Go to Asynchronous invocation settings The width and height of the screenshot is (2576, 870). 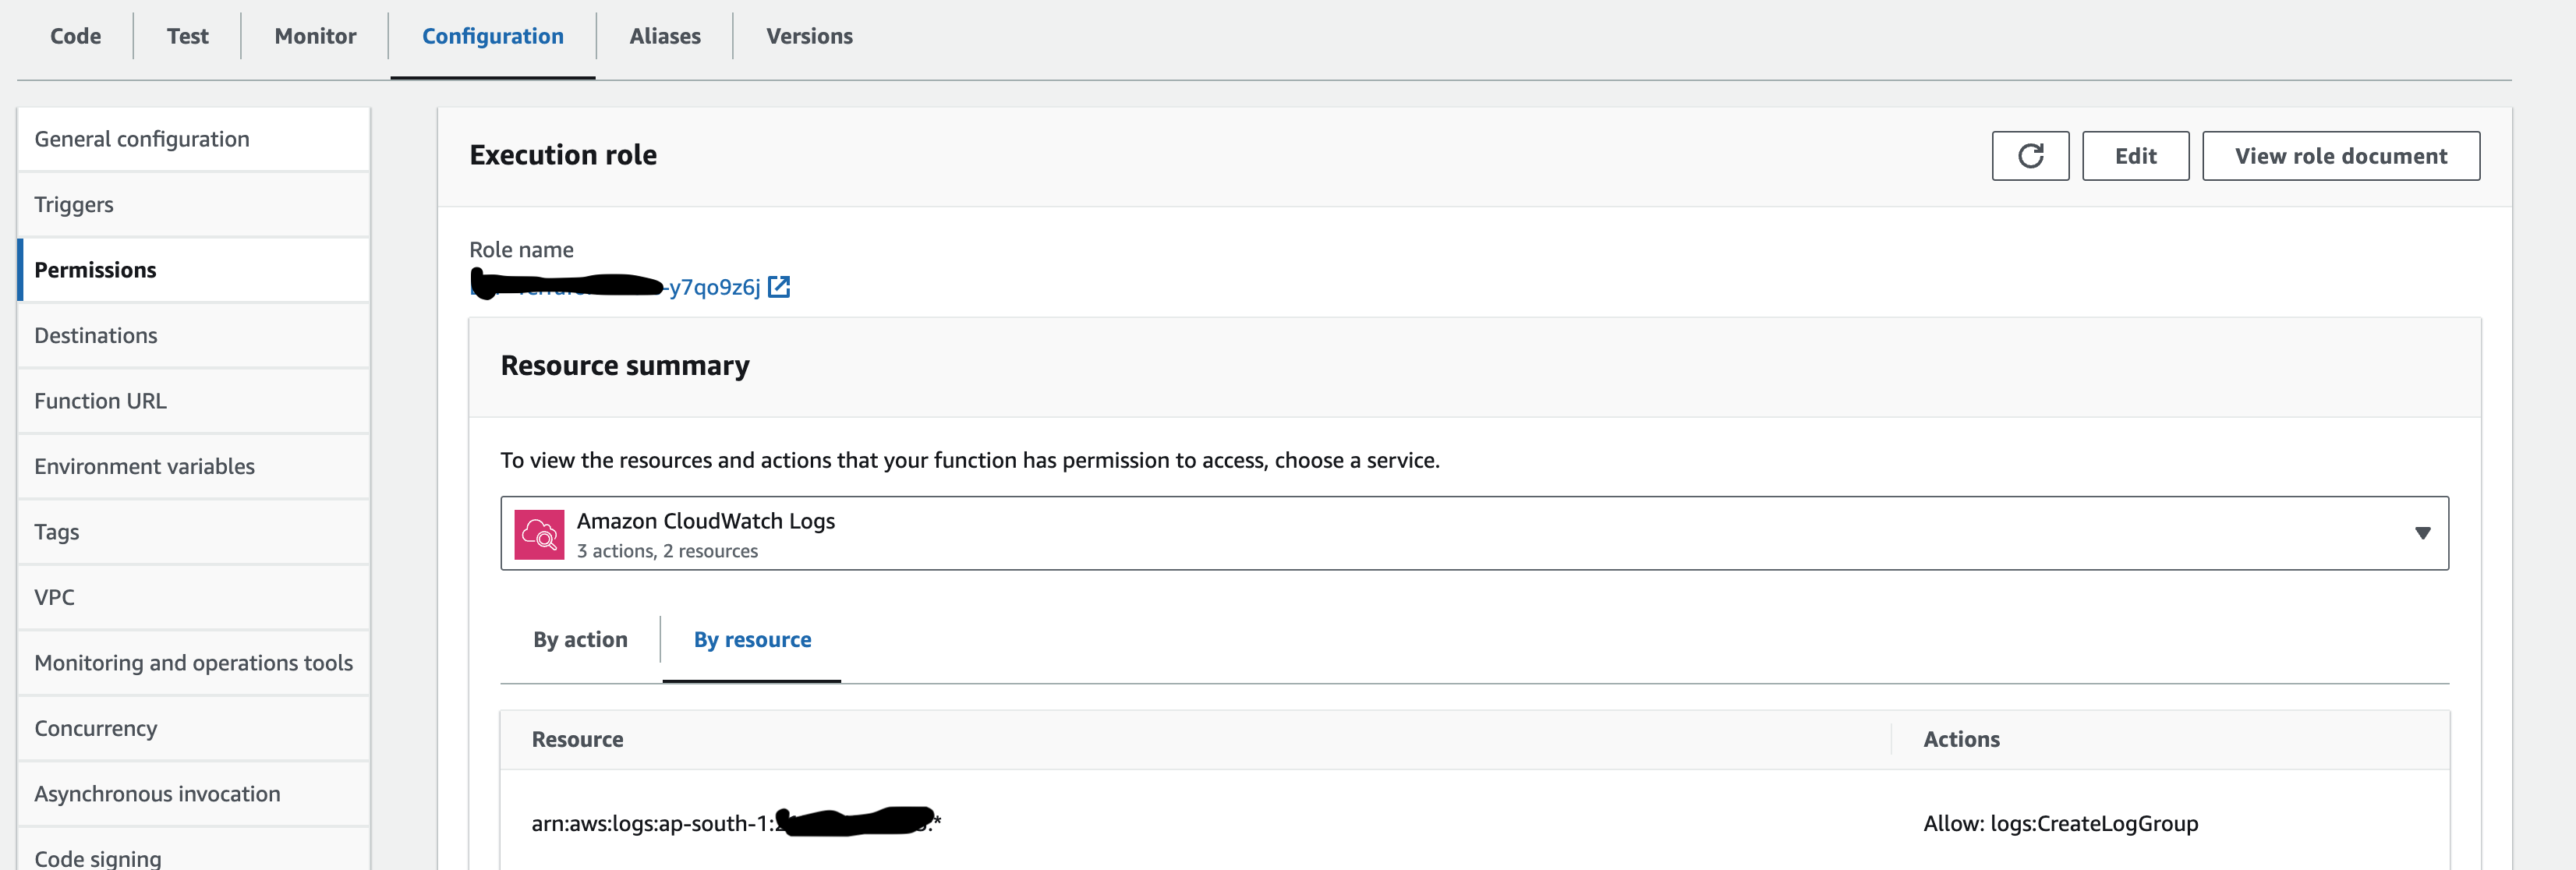point(157,794)
